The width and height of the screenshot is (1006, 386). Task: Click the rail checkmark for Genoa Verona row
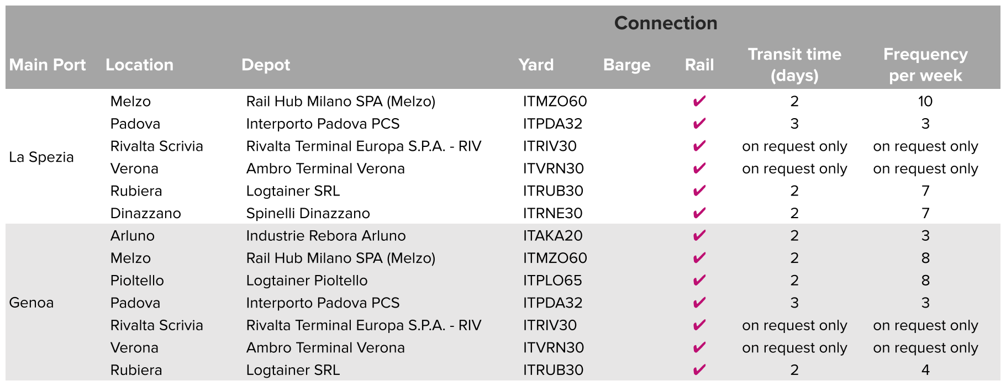tap(699, 348)
